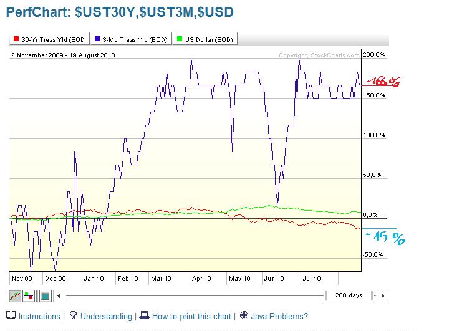Click the lightbulb icon beside Understanding
Image resolution: width=449 pixels, height=331 pixels.
click(73, 316)
